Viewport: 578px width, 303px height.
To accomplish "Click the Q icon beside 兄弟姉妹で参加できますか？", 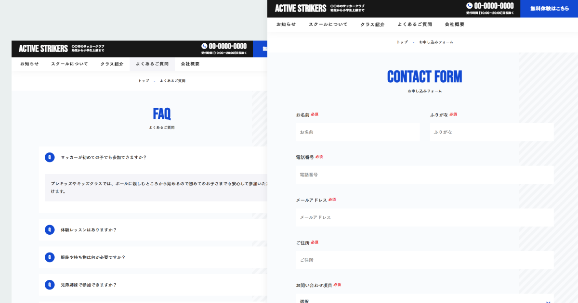I will point(50,284).
